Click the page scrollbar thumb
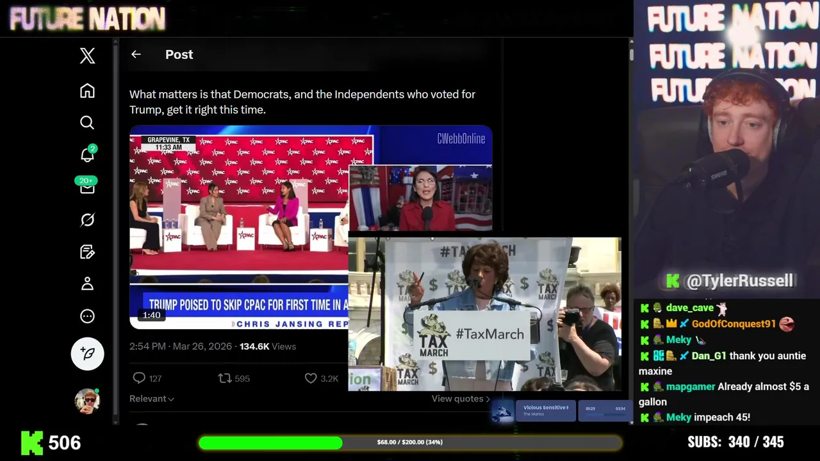Image resolution: width=820 pixels, height=461 pixels. coord(632,55)
